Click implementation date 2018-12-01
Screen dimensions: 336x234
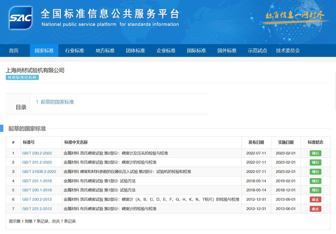coord(286,190)
